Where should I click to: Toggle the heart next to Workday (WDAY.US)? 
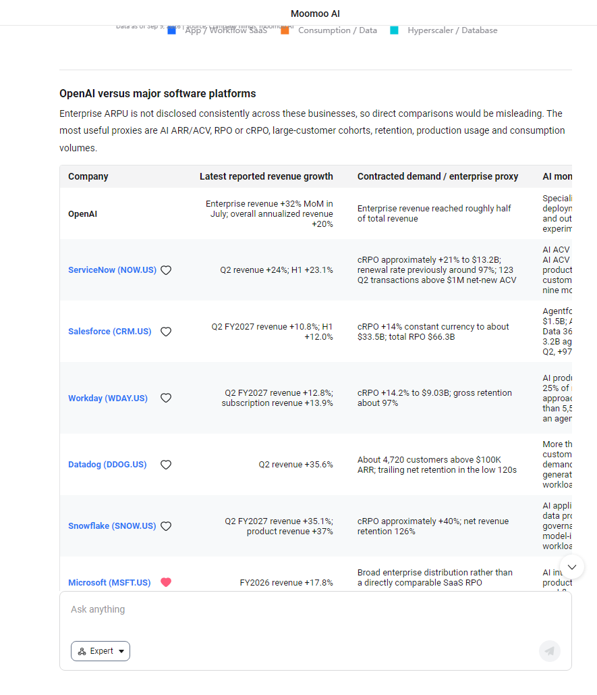[166, 398]
